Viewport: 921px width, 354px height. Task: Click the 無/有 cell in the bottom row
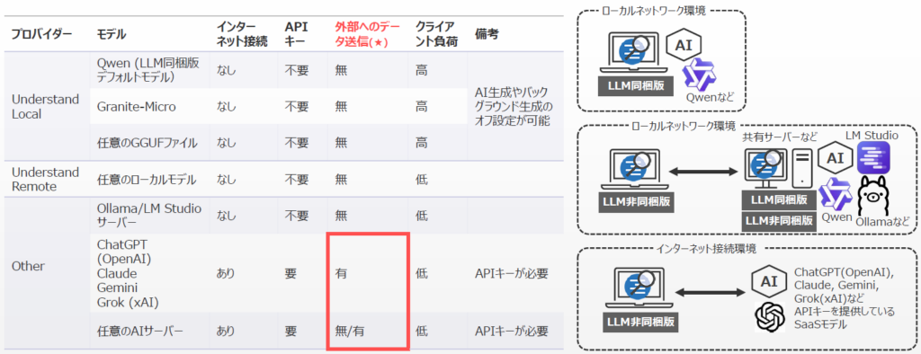coord(350,332)
